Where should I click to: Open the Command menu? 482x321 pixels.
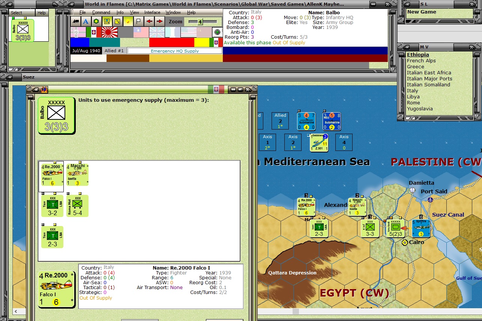(x=101, y=12)
